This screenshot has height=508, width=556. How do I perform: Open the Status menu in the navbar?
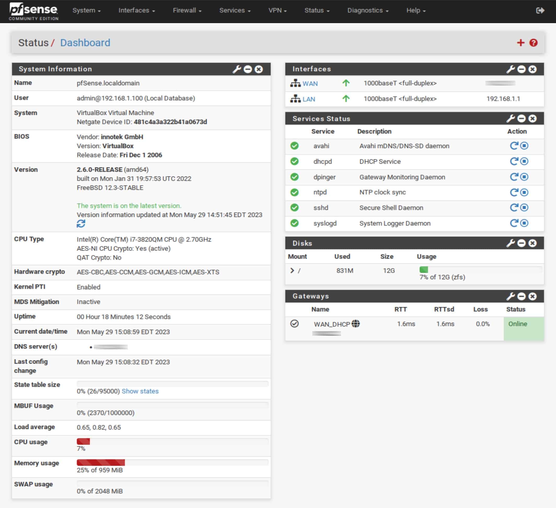click(x=317, y=10)
